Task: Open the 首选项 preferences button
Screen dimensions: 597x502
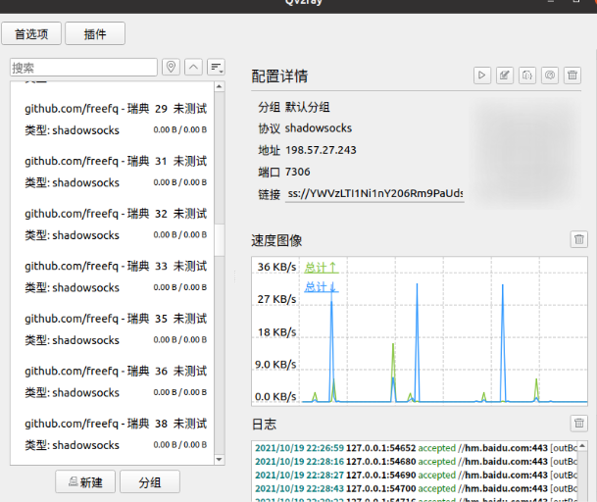Action: 32,34
